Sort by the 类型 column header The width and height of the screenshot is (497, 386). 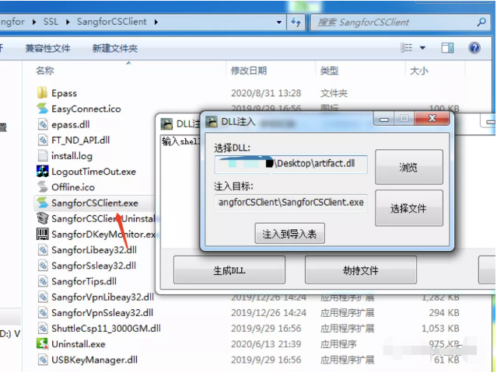pyautogui.click(x=329, y=71)
